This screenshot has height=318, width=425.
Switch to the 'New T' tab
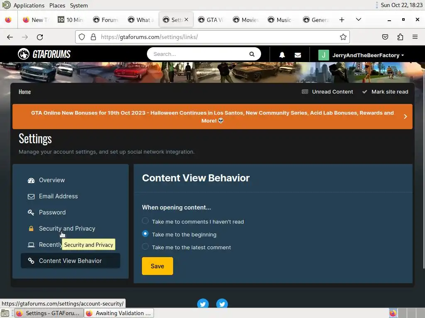(35, 20)
